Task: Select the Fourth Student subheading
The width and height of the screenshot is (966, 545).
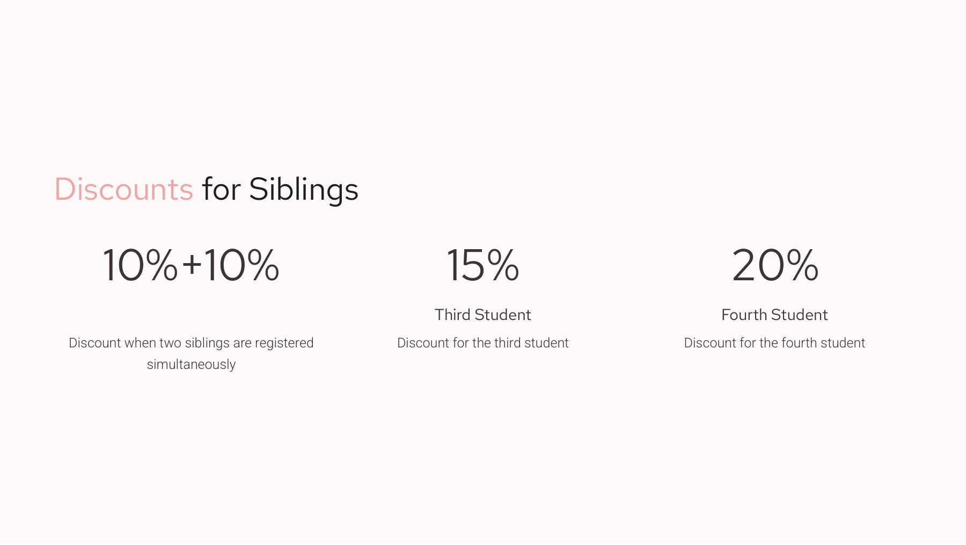Action: (x=774, y=315)
